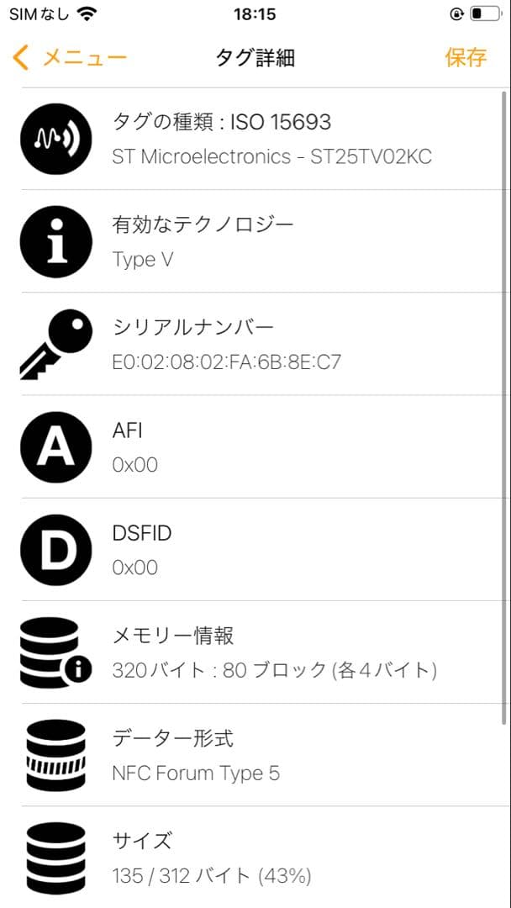Select the AFI 0x00 row
Screen dimensions: 511x908
pos(277,446)
